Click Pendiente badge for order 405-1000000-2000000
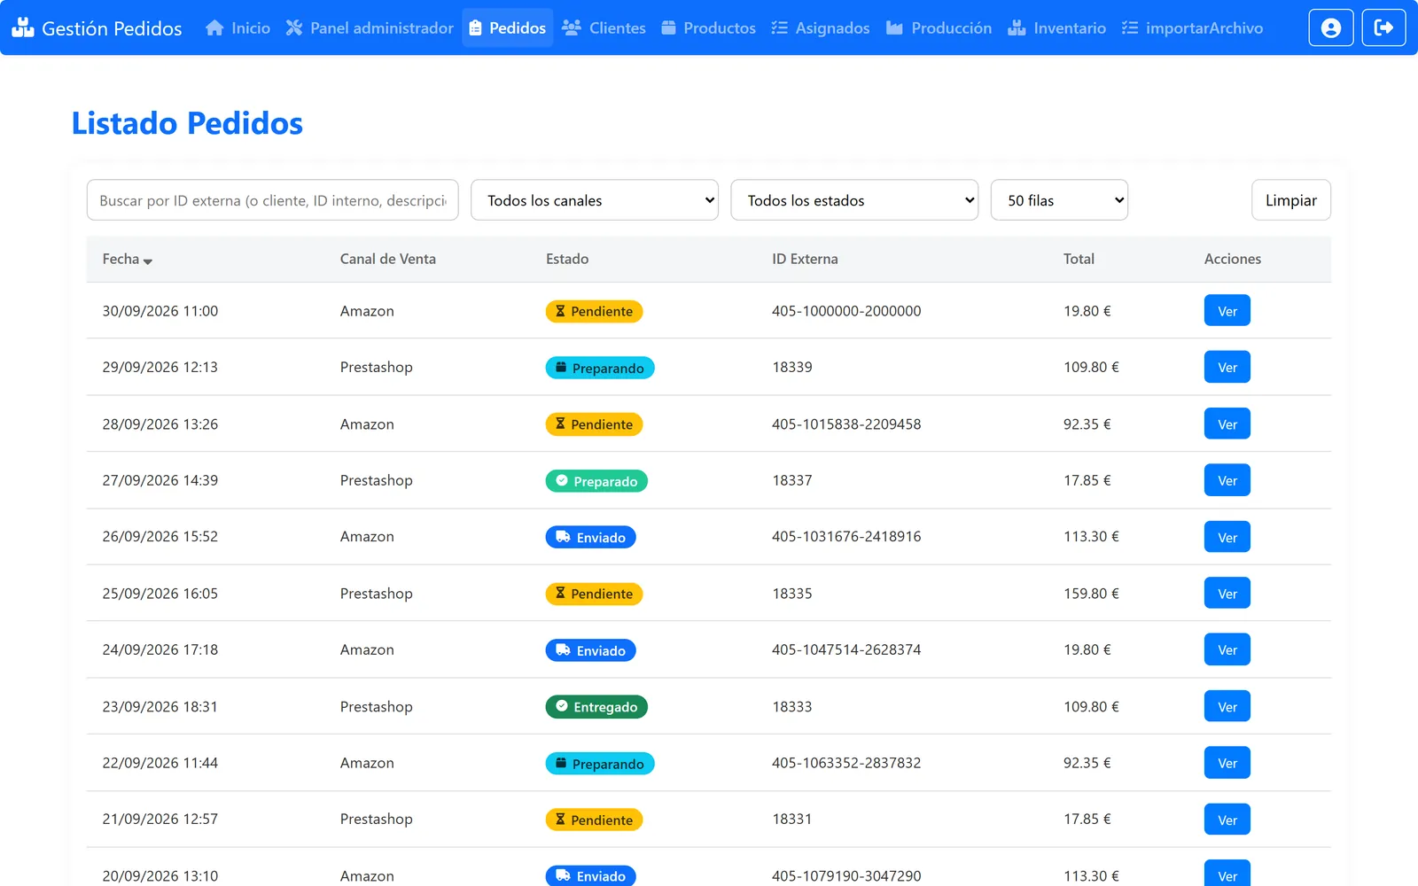This screenshot has width=1418, height=886. click(x=594, y=311)
